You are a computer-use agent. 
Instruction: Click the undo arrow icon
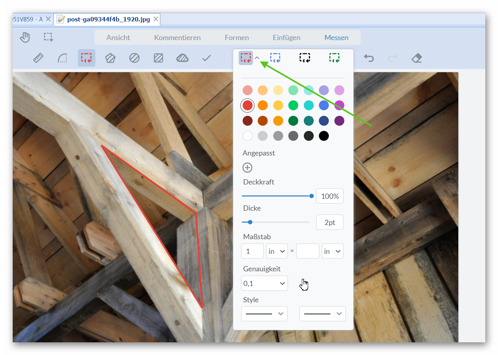coord(369,58)
